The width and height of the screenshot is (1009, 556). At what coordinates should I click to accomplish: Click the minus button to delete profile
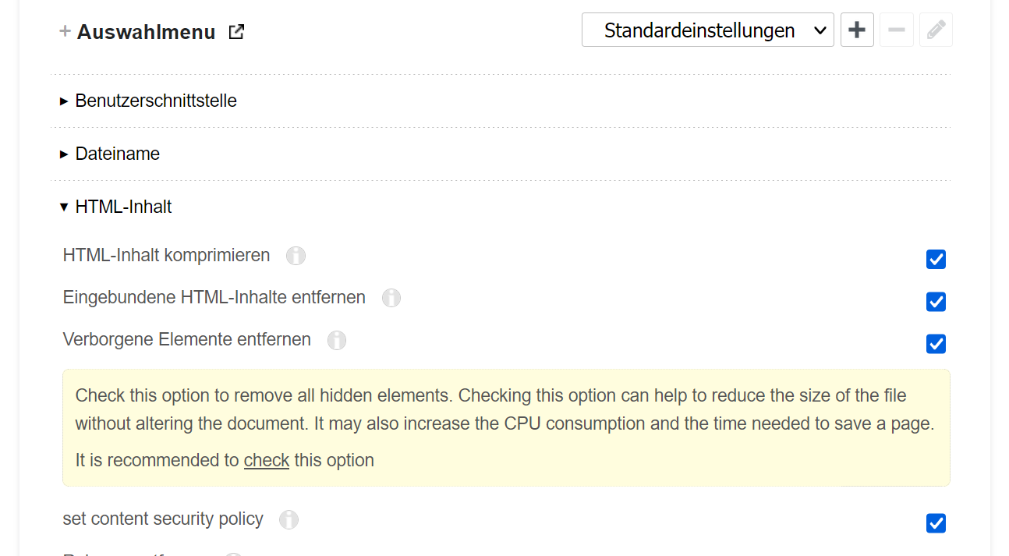click(x=897, y=30)
